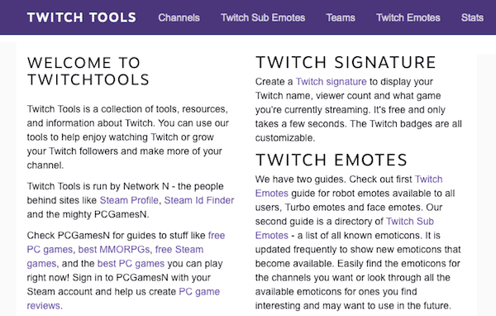Click the text 'and the mighty PCGamesN.'
This screenshot has width=496, height=316.
pyautogui.click(x=88, y=214)
